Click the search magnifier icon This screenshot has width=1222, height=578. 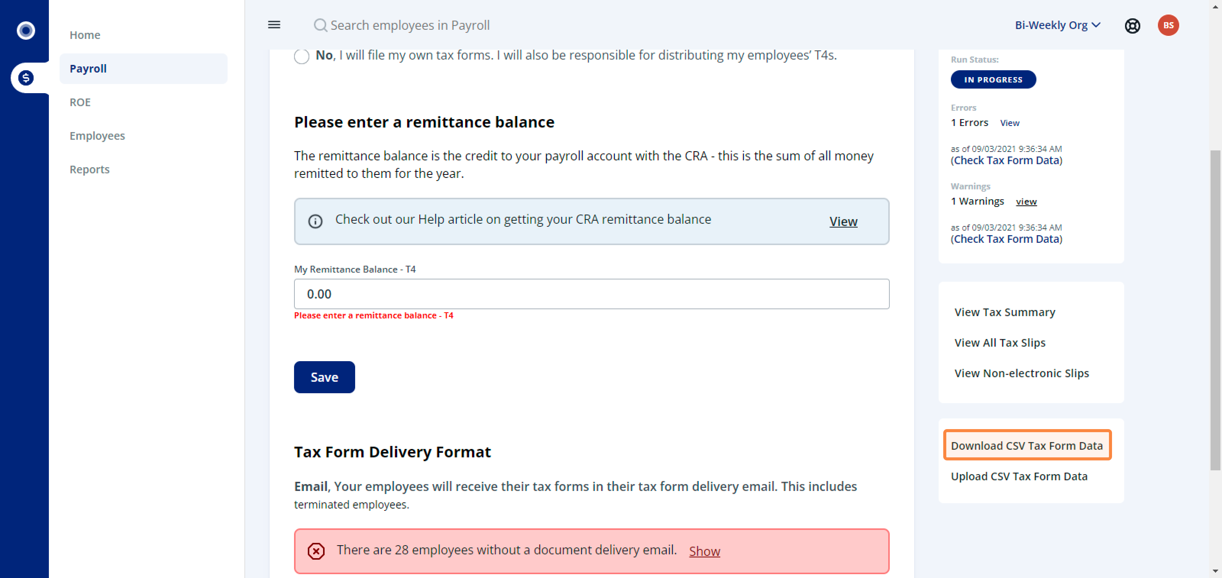(321, 25)
